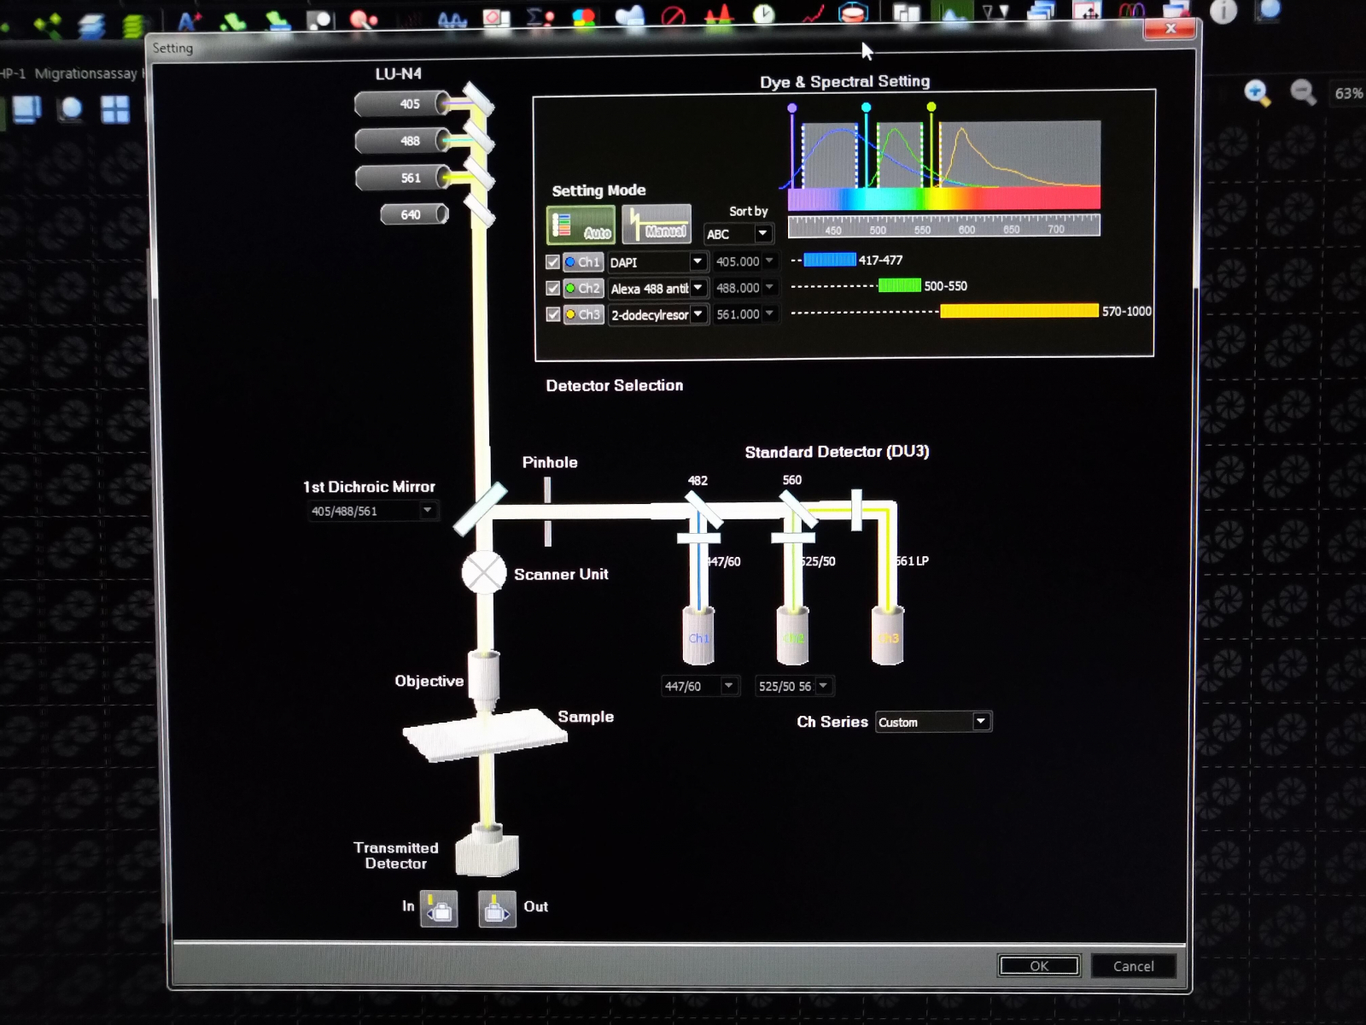Open the DAPI dye selection dropdown

tap(698, 262)
